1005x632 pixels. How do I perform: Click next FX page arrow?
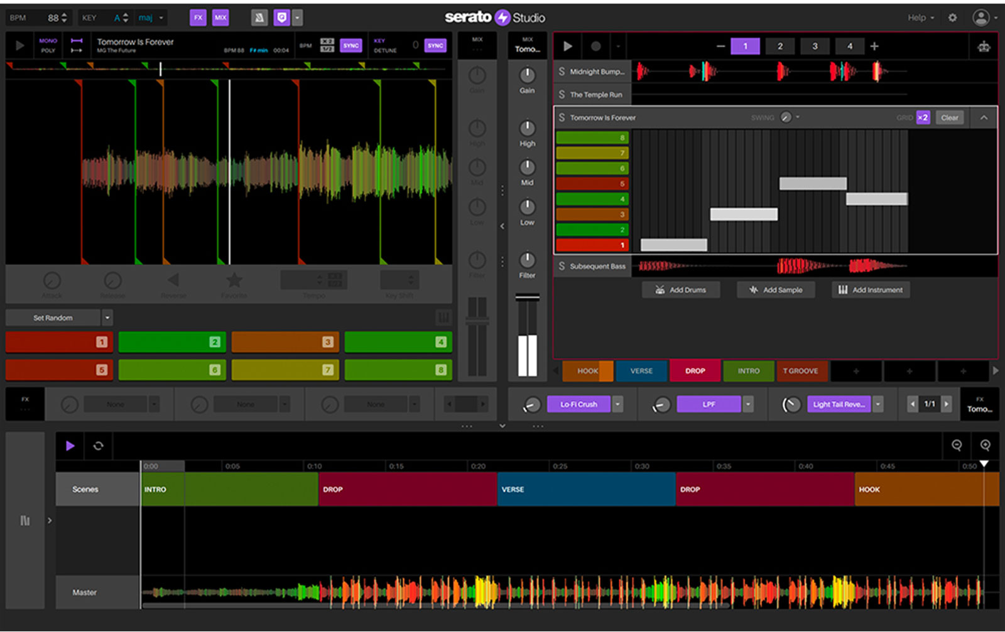(947, 404)
